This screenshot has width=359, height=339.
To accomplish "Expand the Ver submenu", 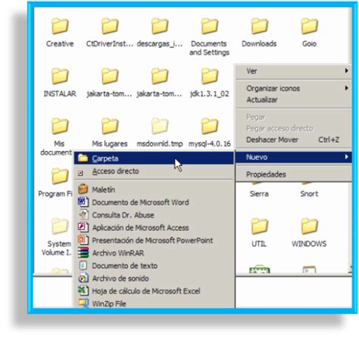I will (294, 71).
